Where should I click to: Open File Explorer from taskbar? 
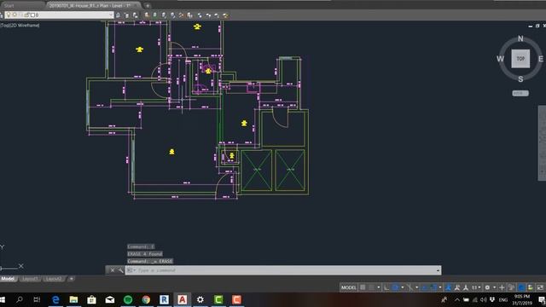(x=73, y=299)
